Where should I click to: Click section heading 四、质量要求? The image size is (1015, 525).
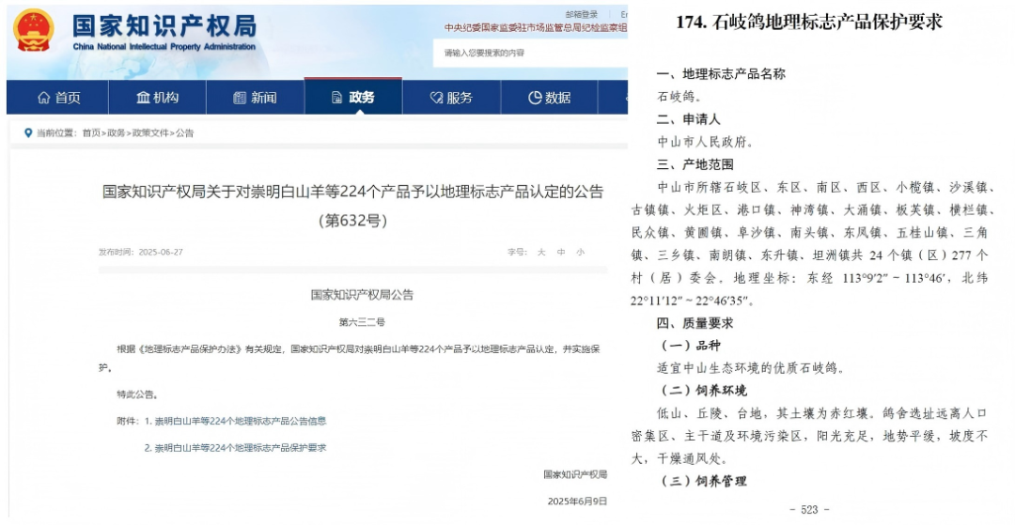point(695,323)
